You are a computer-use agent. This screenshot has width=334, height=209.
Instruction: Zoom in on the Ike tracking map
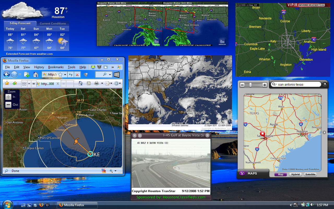(8, 97)
